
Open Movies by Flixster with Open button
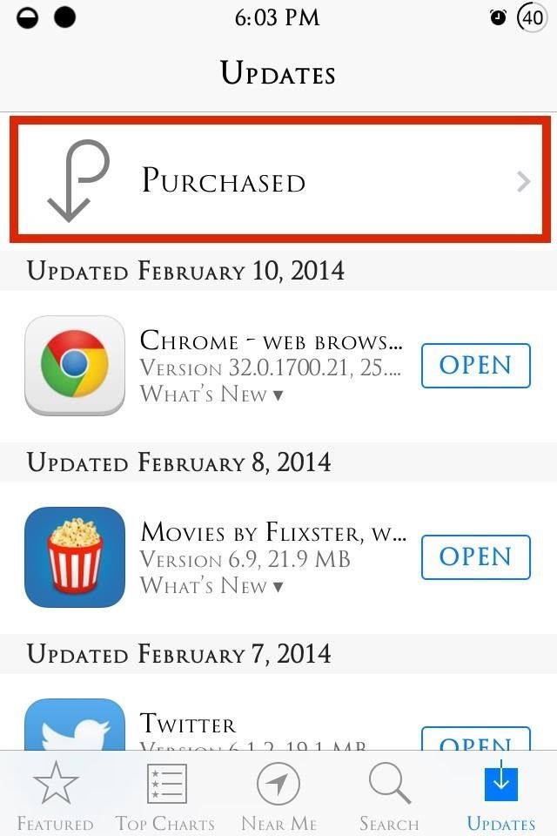pyautogui.click(x=475, y=556)
